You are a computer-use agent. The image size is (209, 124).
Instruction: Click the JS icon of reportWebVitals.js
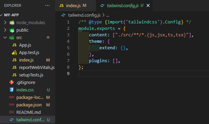point(14,68)
